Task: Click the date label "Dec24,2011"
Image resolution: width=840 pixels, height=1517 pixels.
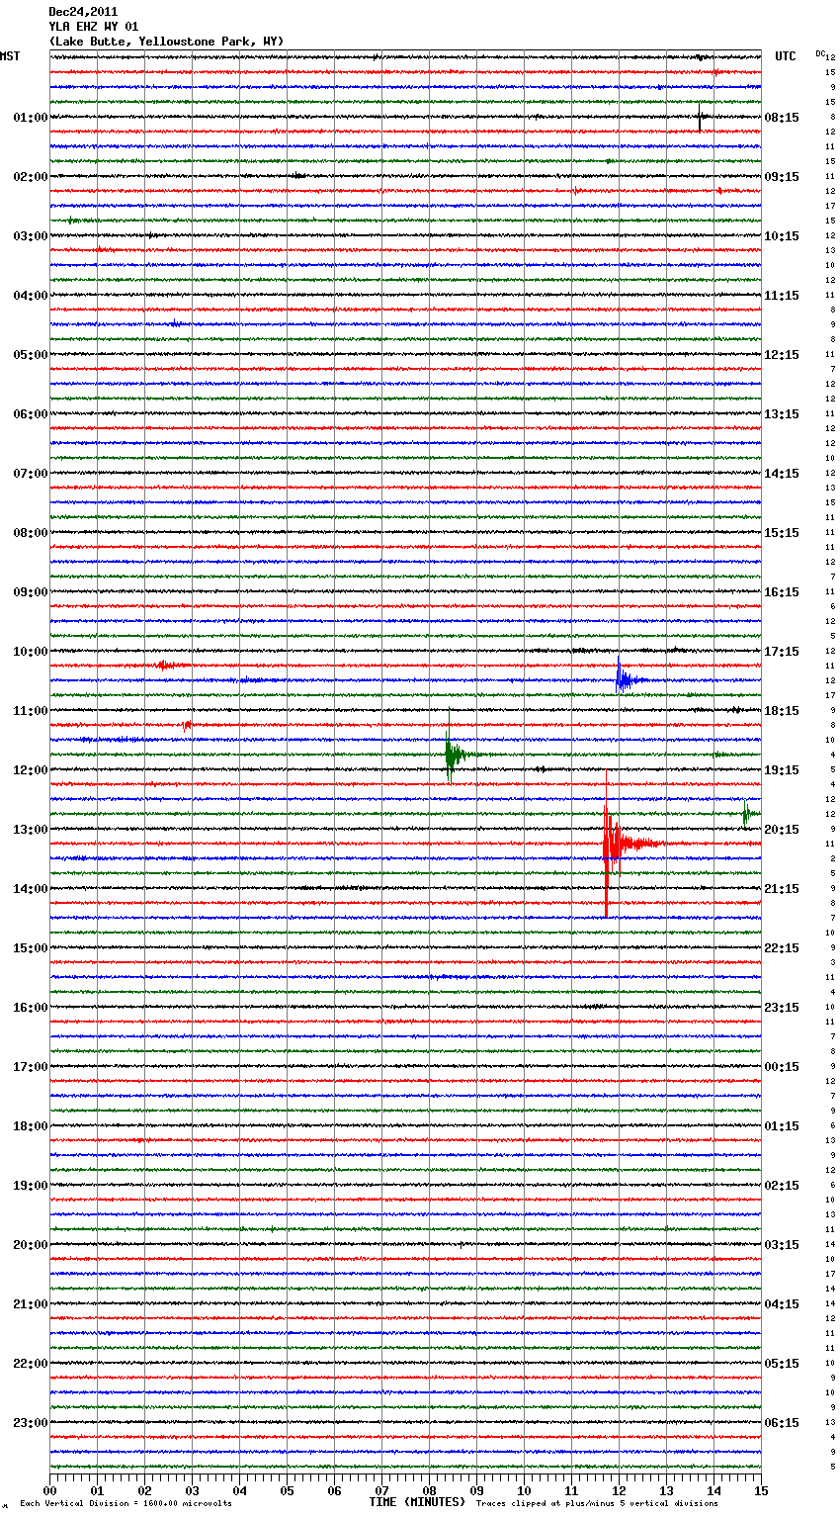Action: [x=83, y=12]
